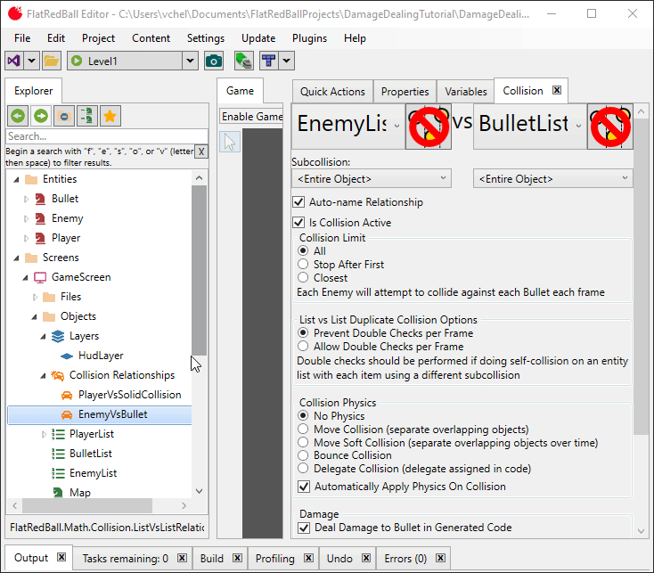The height and width of the screenshot is (573, 654).
Task: Toggle the Is Collision Active checkbox
Action: (298, 223)
